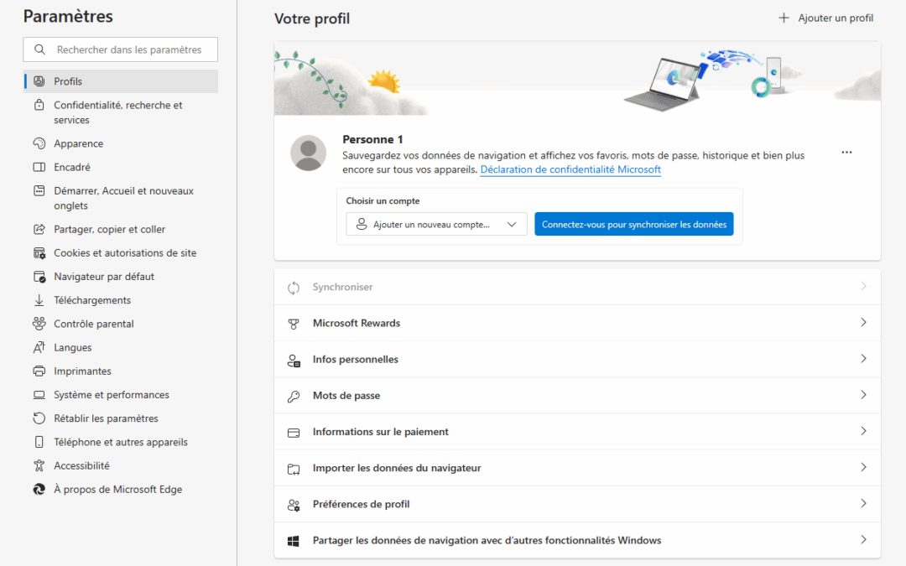The image size is (906, 566).
Task: Focus the Rechercher dans les paramètres field
Action: pyautogui.click(x=121, y=49)
